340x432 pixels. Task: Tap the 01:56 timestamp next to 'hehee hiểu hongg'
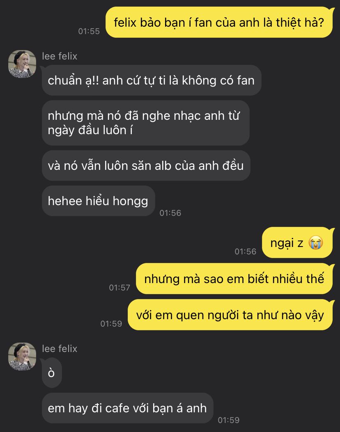click(x=170, y=213)
